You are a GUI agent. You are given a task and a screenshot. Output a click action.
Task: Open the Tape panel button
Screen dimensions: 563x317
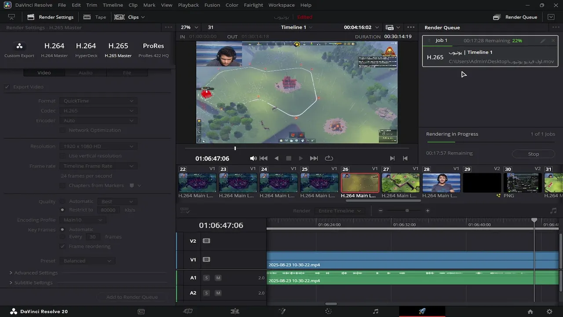pyautogui.click(x=95, y=17)
